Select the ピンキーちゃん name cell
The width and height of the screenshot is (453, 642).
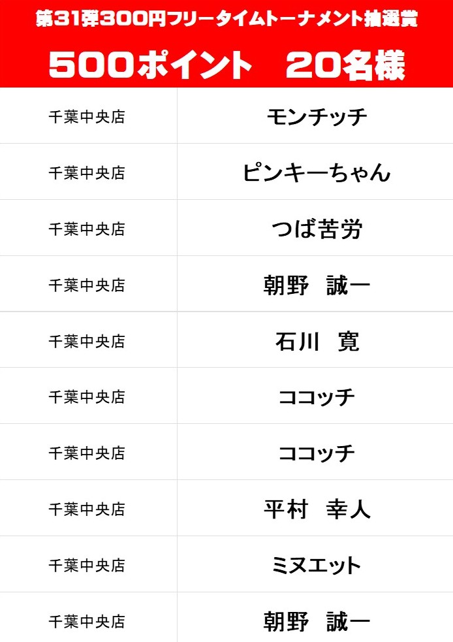[x=317, y=173]
